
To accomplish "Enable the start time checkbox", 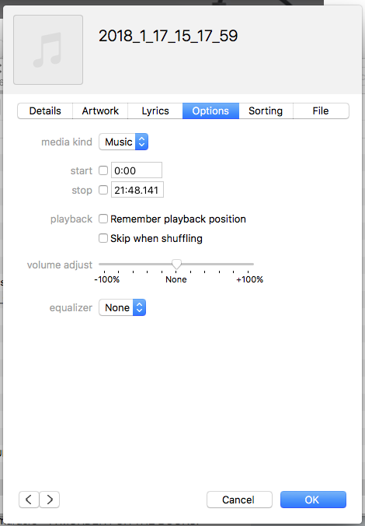I will click(x=103, y=170).
